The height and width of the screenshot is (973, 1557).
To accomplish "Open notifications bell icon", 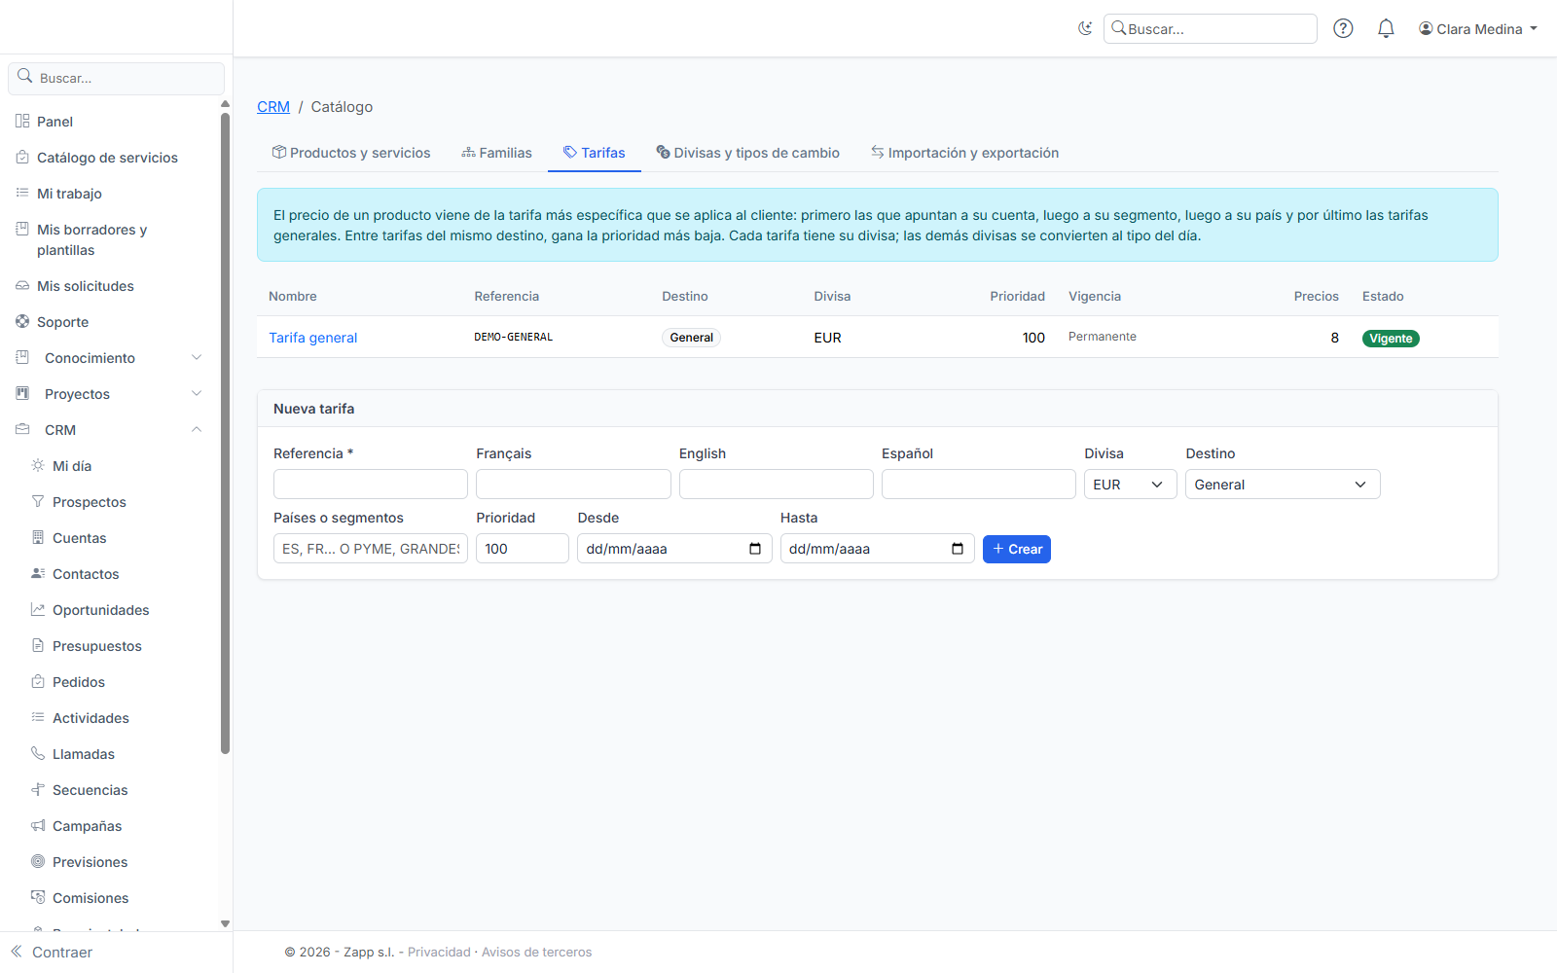I will [x=1386, y=28].
